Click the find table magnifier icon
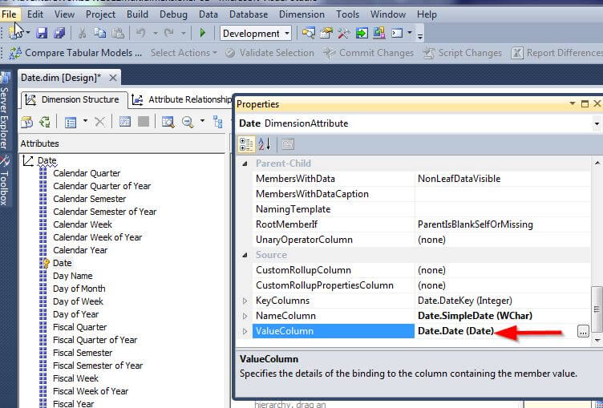This screenshot has width=603, height=408. point(168,123)
